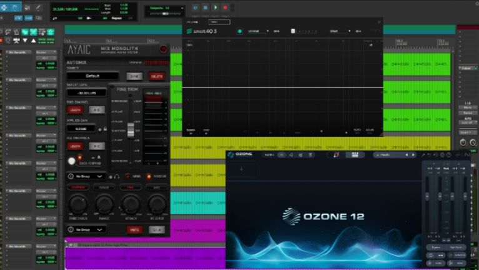Click the Reference button in Ozone
This screenshot has width=479, height=270.
coord(457,255)
